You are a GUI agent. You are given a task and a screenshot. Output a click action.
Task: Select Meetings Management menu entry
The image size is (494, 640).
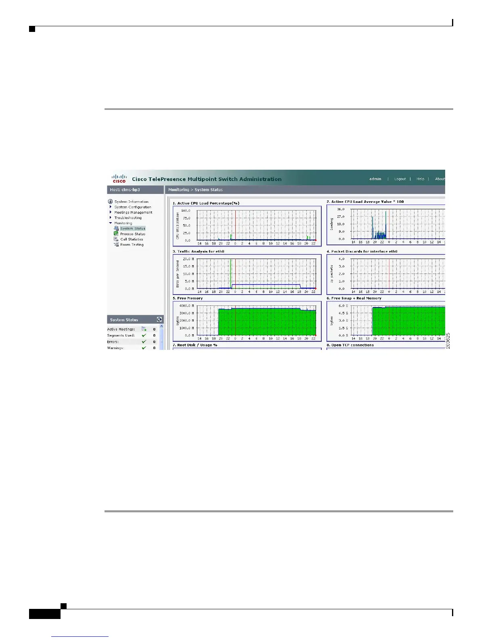pyautogui.click(x=133, y=212)
